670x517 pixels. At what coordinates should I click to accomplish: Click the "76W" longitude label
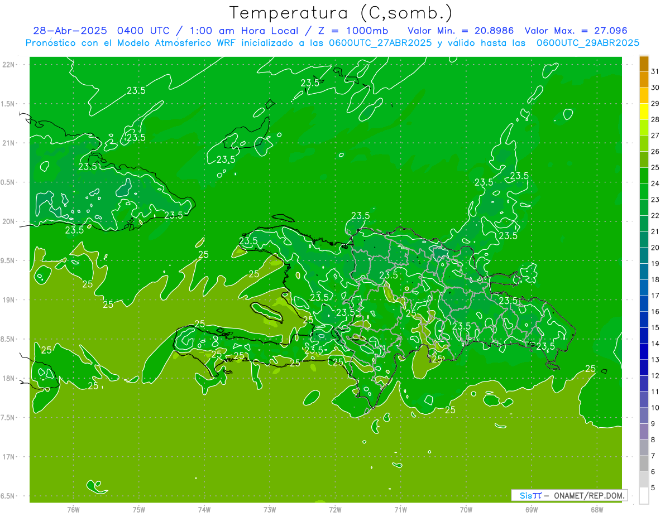point(73,509)
